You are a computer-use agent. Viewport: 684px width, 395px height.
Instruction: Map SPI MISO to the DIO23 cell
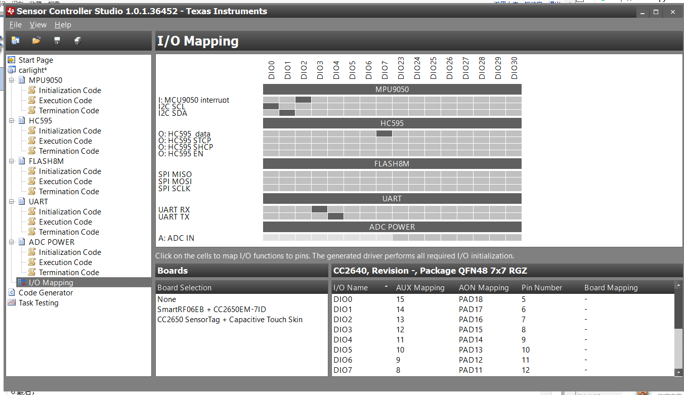click(400, 174)
